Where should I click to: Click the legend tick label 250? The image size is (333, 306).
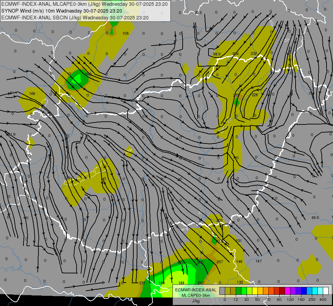point(312,300)
